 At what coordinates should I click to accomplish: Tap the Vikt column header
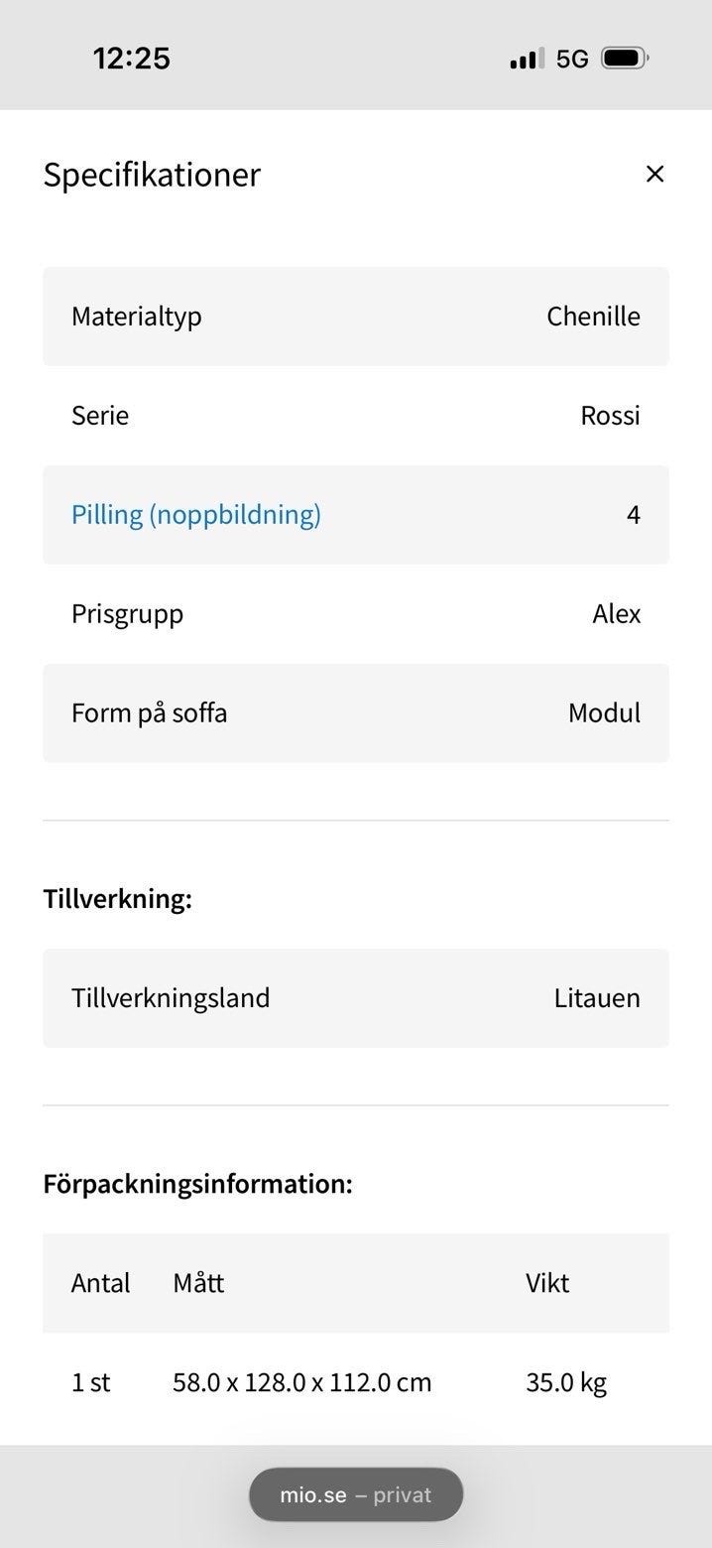point(547,1283)
